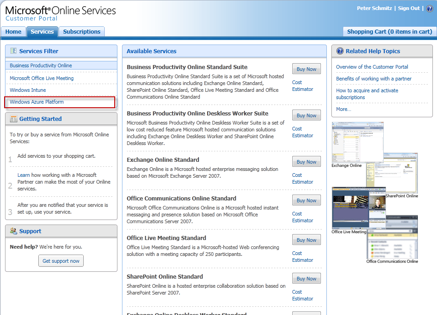Screen dimensions: 437x315
Task: Buy SharePoint Online Standard now
Action: click(x=306, y=279)
